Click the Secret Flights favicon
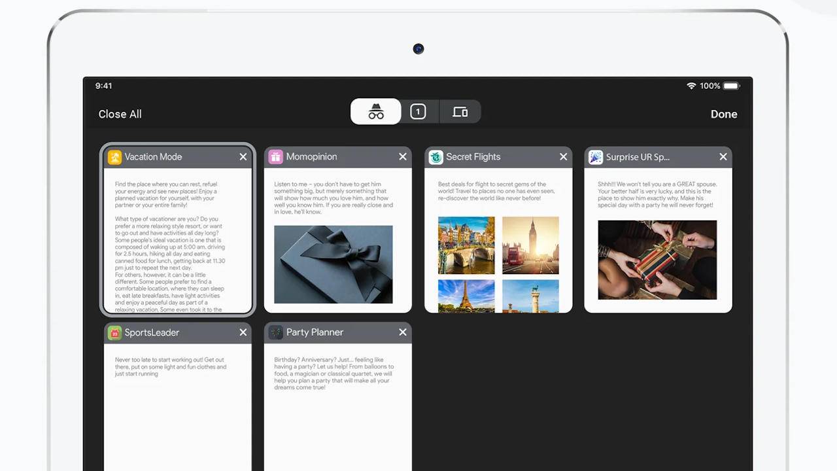The image size is (837, 471). (x=436, y=157)
